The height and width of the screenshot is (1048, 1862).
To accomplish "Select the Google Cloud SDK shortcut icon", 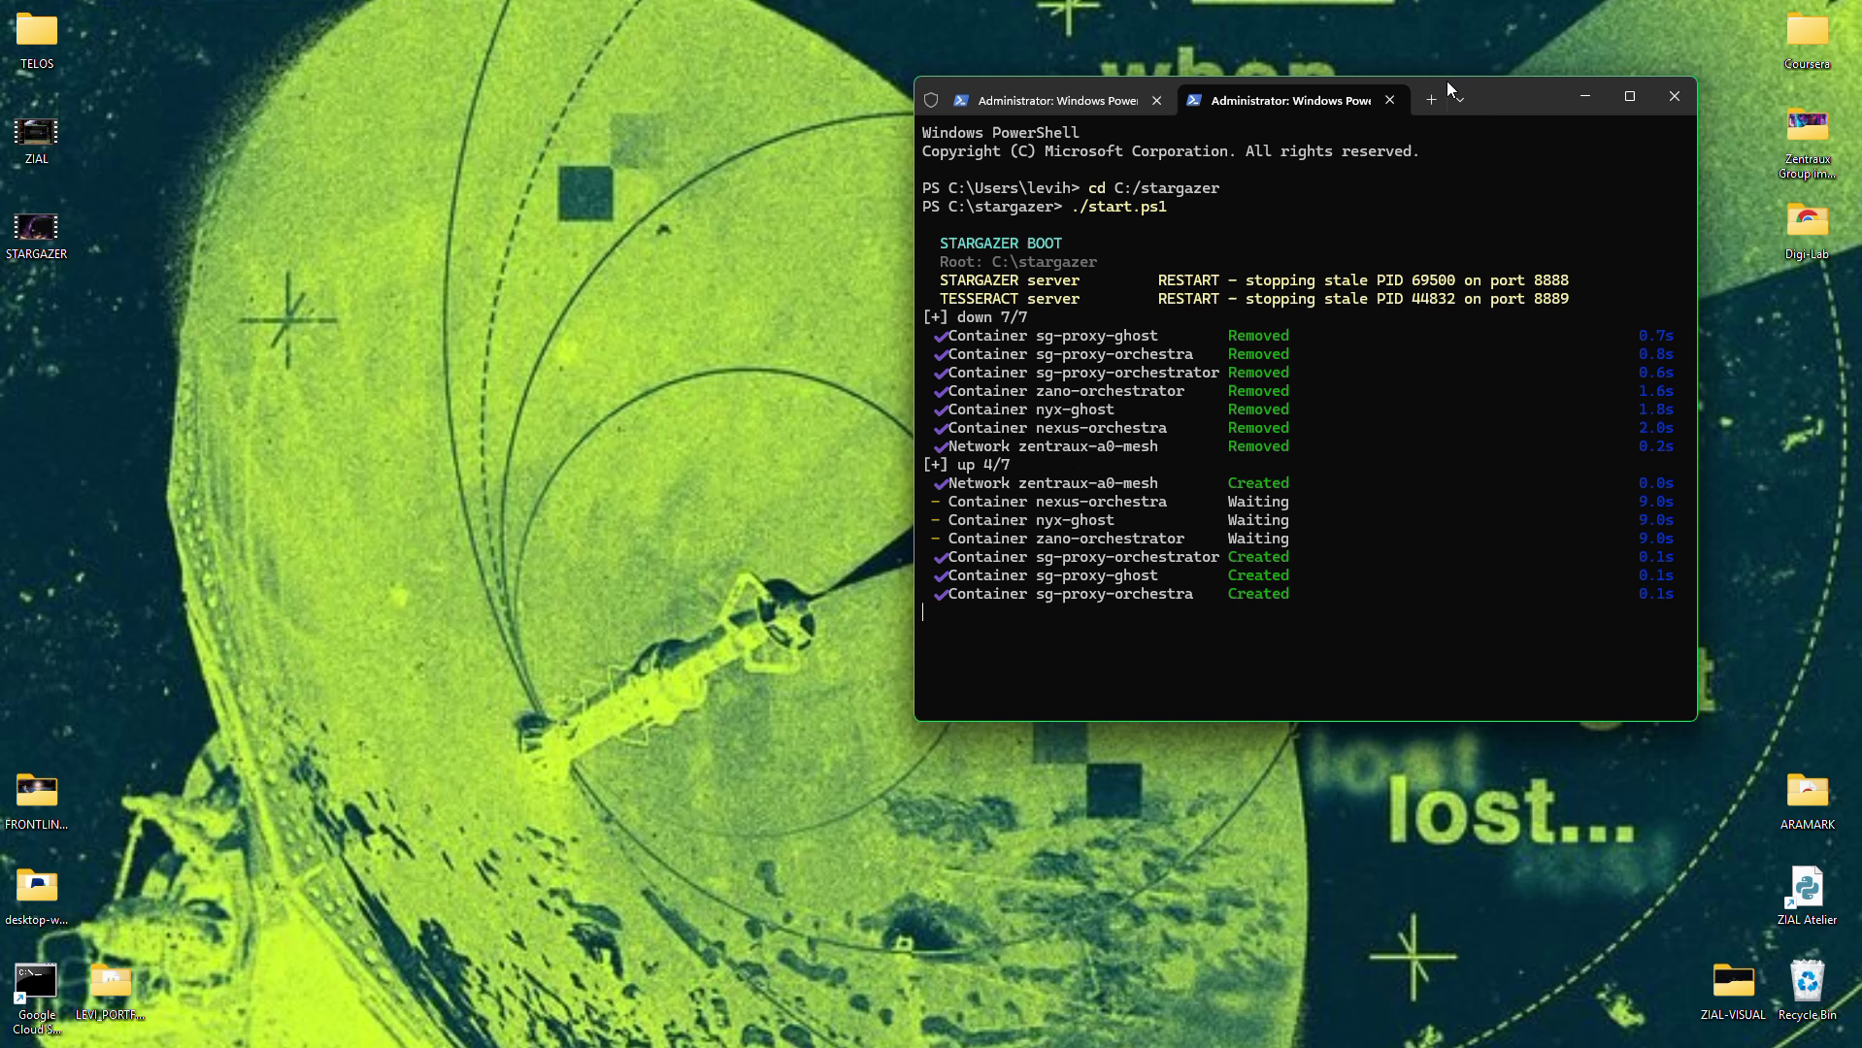I will [36, 999].
